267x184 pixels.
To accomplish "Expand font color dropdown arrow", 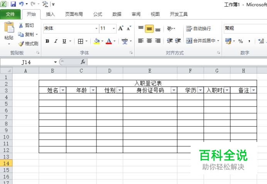I will [115, 41].
